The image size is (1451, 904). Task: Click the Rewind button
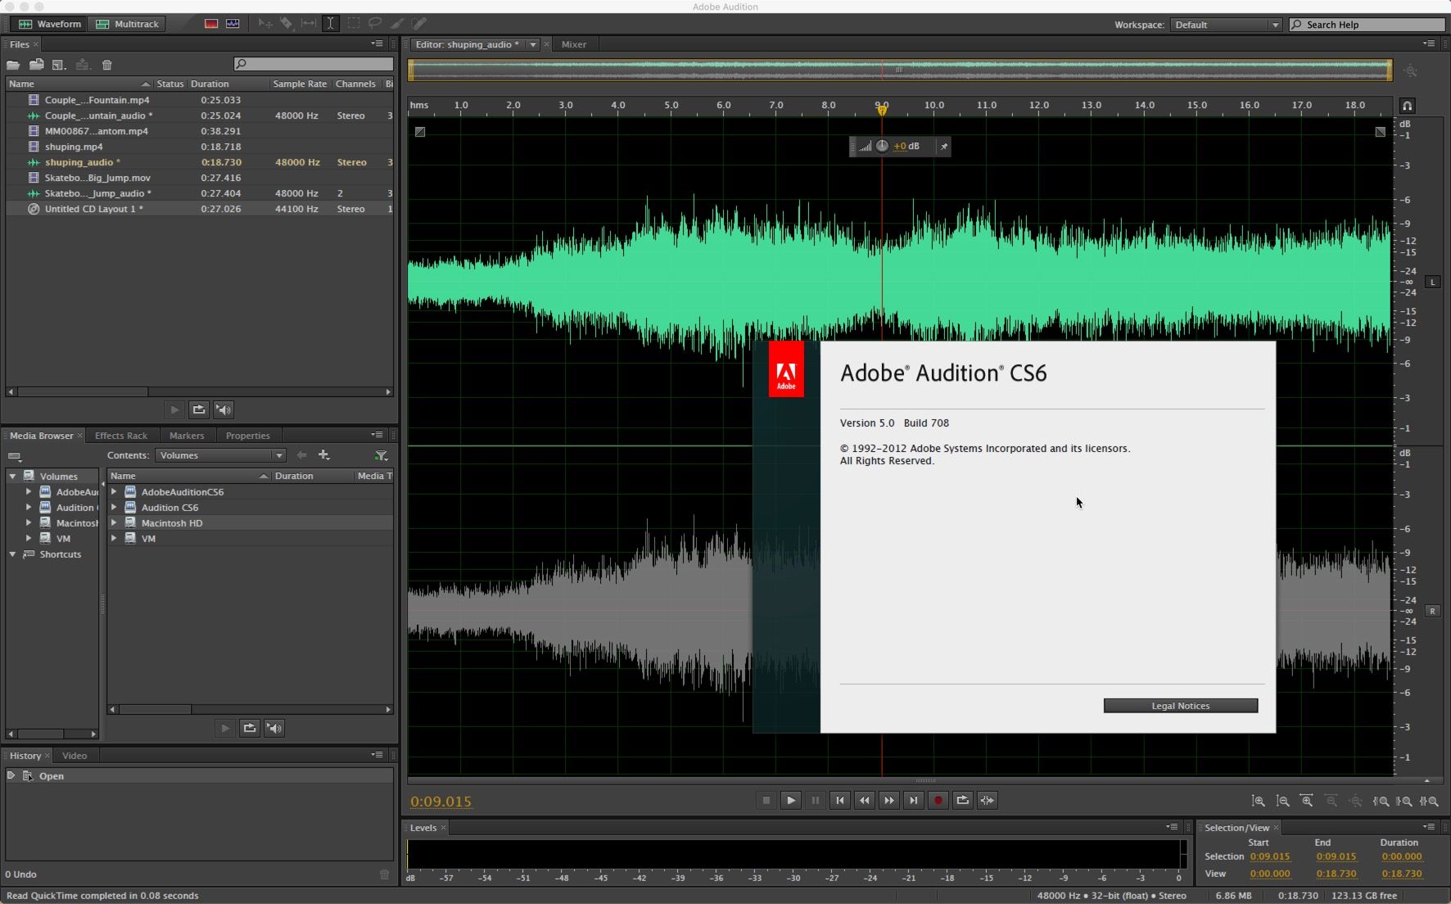864,801
